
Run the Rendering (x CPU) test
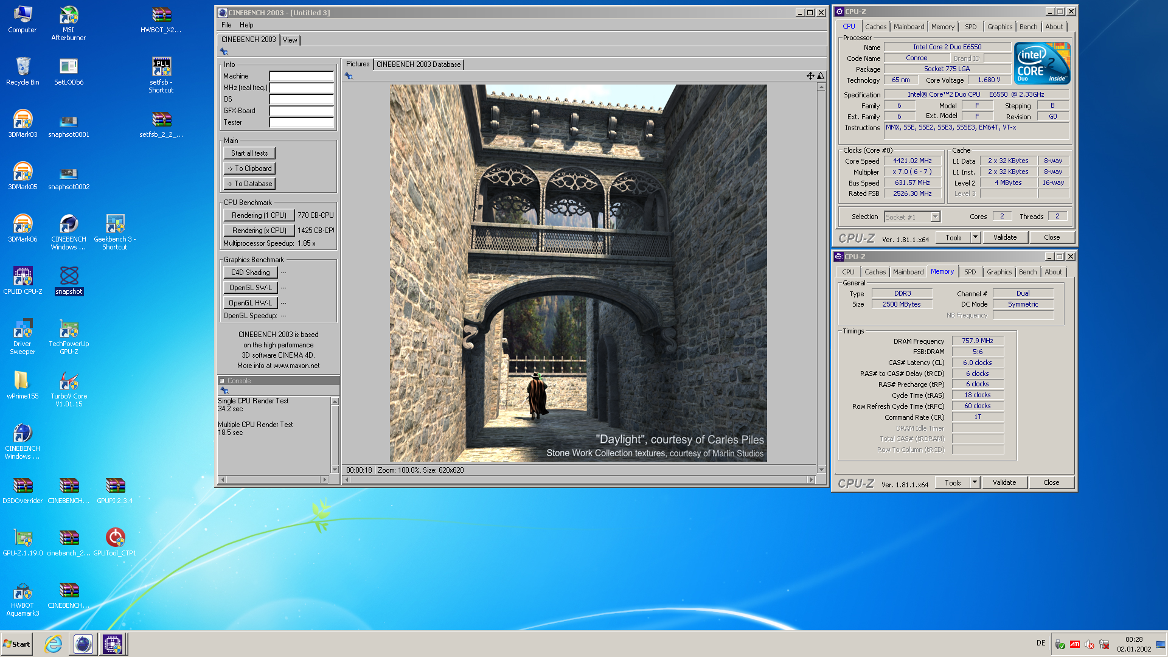pos(259,231)
